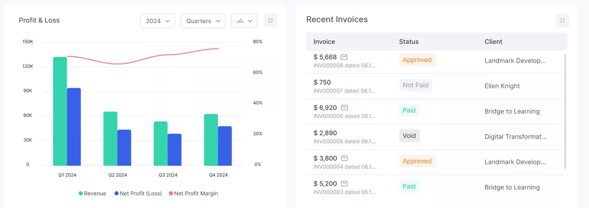Open the Quarters period dropdown
Image resolution: width=589 pixels, height=208 pixels.
pyautogui.click(x=203, y=21)
